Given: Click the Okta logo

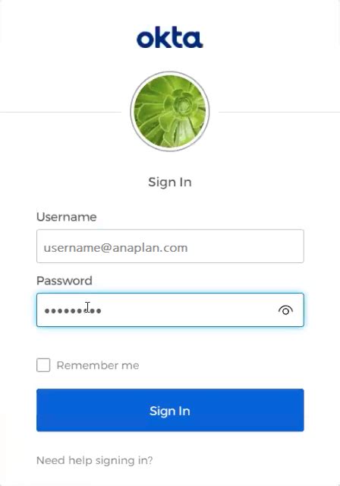Looking at the screenshot, I should (x=169, y=39).
